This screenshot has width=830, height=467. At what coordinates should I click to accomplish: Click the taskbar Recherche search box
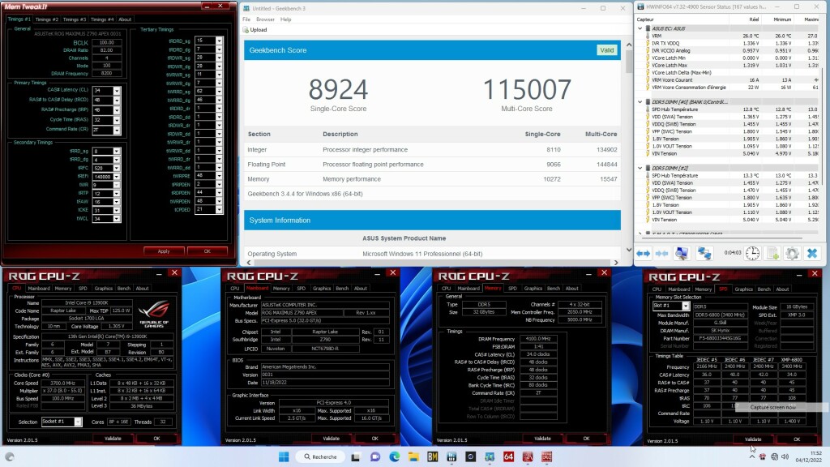pyautogui.click(x=320, y=456)
